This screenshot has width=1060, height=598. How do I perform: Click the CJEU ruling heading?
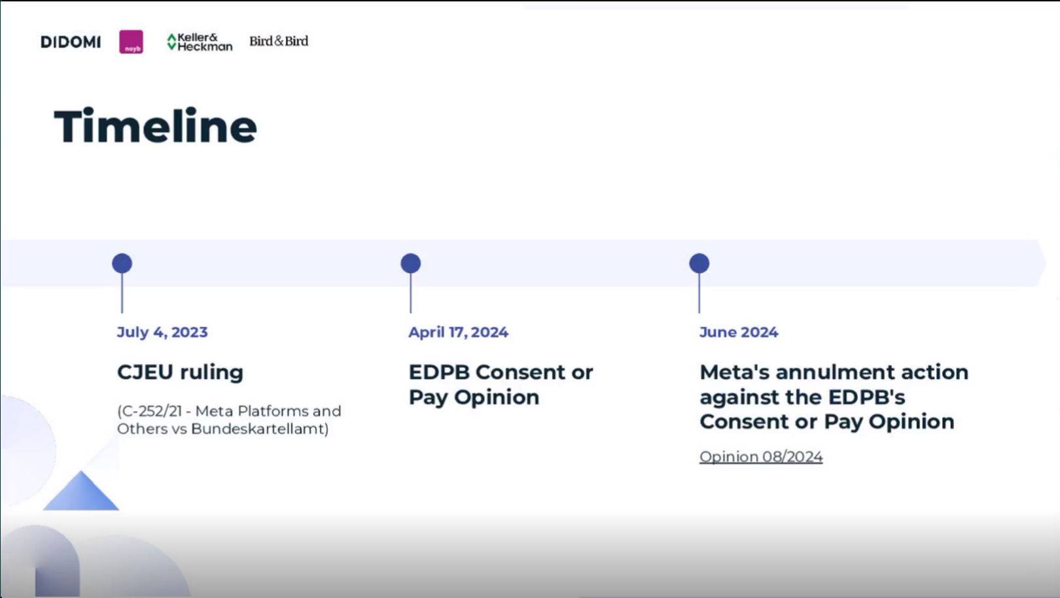(x=180, y=372)
